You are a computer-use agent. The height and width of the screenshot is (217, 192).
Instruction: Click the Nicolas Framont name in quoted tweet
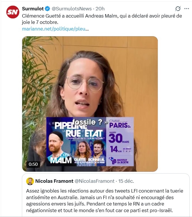coord(54,181)
